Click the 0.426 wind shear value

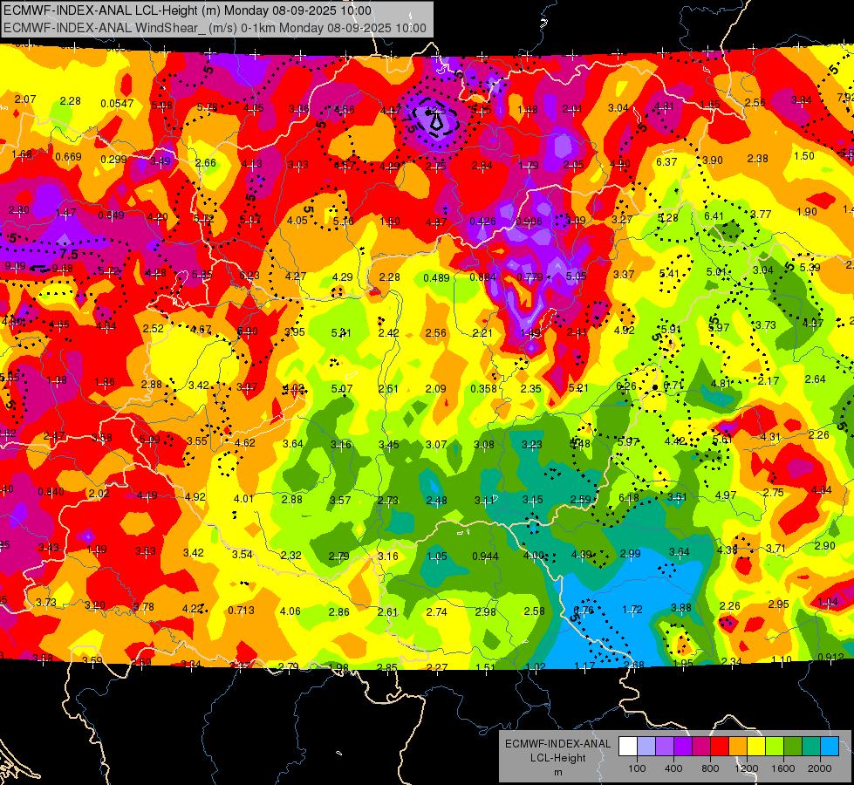tap(483, 222)
